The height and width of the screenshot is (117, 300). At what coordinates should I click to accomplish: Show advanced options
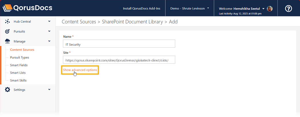coord(80,70)
